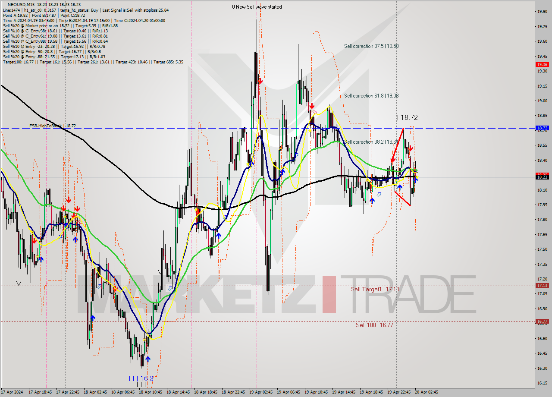Image resolution: width=552 pixels, height=397 pixels.
Task: Select the 'Sell %20 @ Entry -50: 20.8' row
Action: point(52,51)
